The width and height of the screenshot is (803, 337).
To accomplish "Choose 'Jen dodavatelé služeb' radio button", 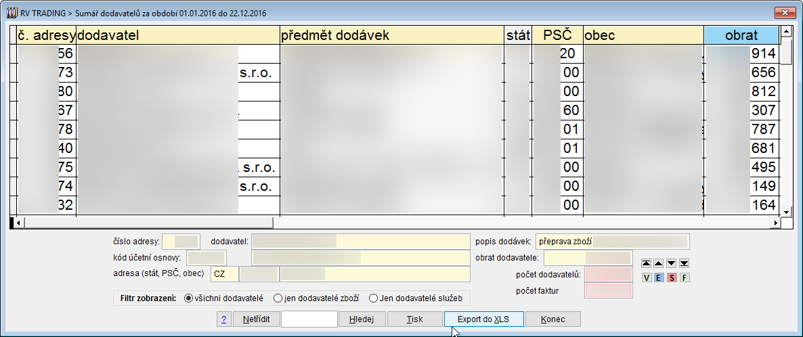I will point(373,298).
